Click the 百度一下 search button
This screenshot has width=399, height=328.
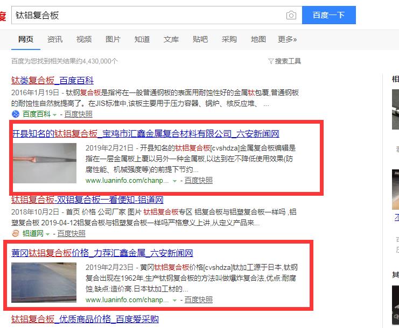click(x=329, y=15)
